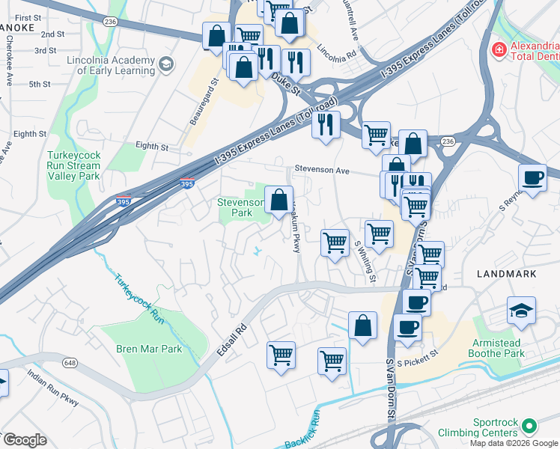The height and width of the screenshot is (449, 560).
Task: Click the Lincolnia Rd label
Action: point(336,54)
